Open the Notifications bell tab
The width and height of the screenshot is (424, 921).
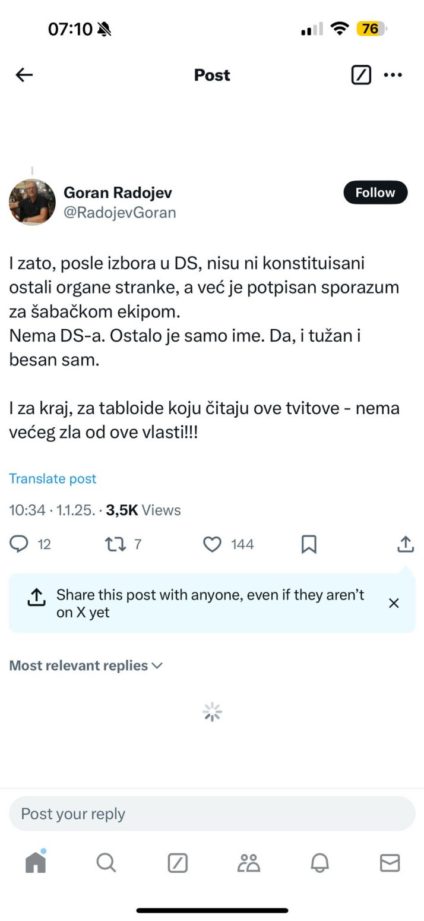[319, 862]
